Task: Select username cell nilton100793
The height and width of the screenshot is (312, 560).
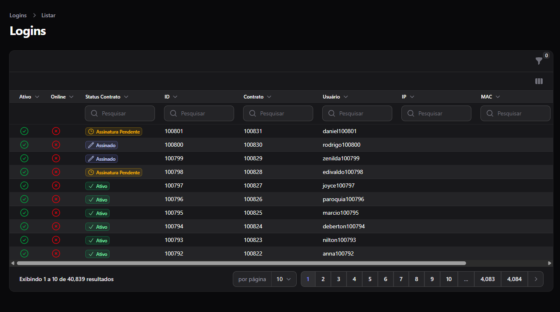Action: click(339, 240)
